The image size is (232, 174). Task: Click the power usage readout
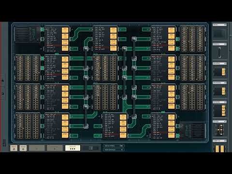click(x=114, y=146)
